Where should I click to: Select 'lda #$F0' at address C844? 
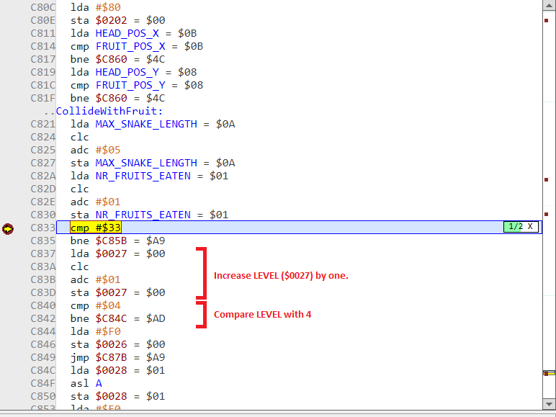click(95, 331)
